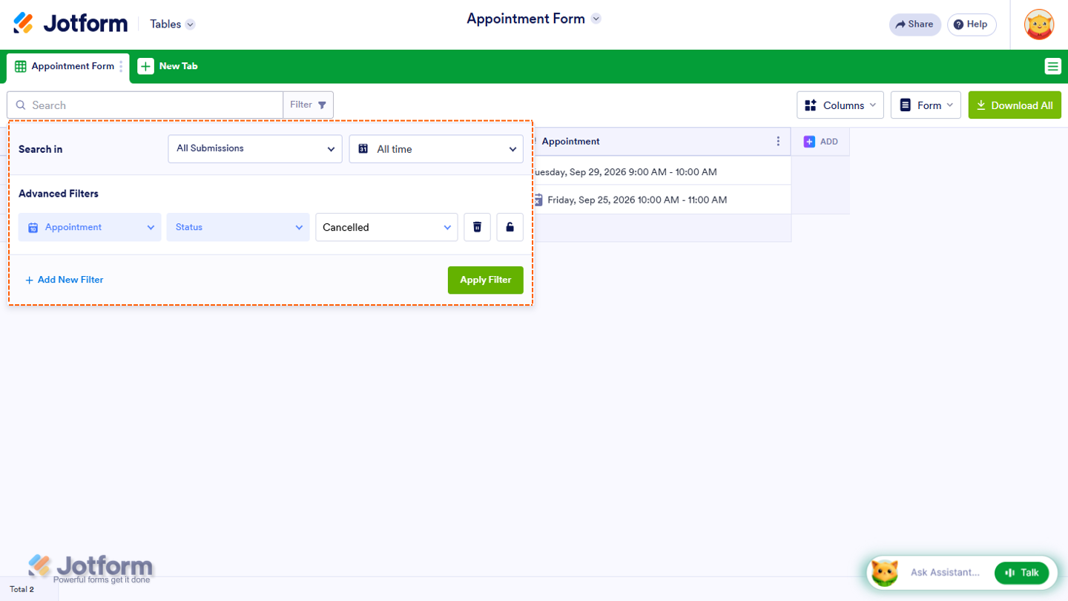Viewport: 1068px width, 601px height.
Task: Click the Talk button in assistant
Action: point(1022,572)
